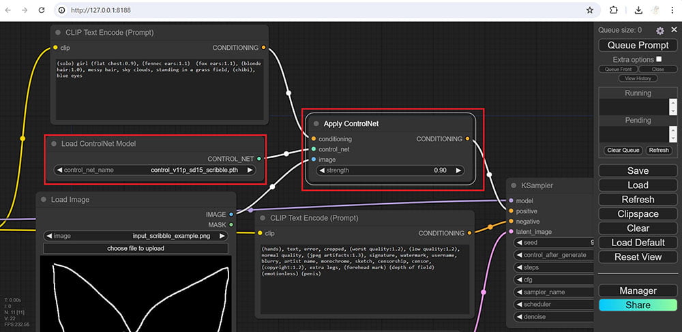Expand the sampler_name selector in KSampler
The height and width of the screenshot is (332, 682).
pos(551,292)
